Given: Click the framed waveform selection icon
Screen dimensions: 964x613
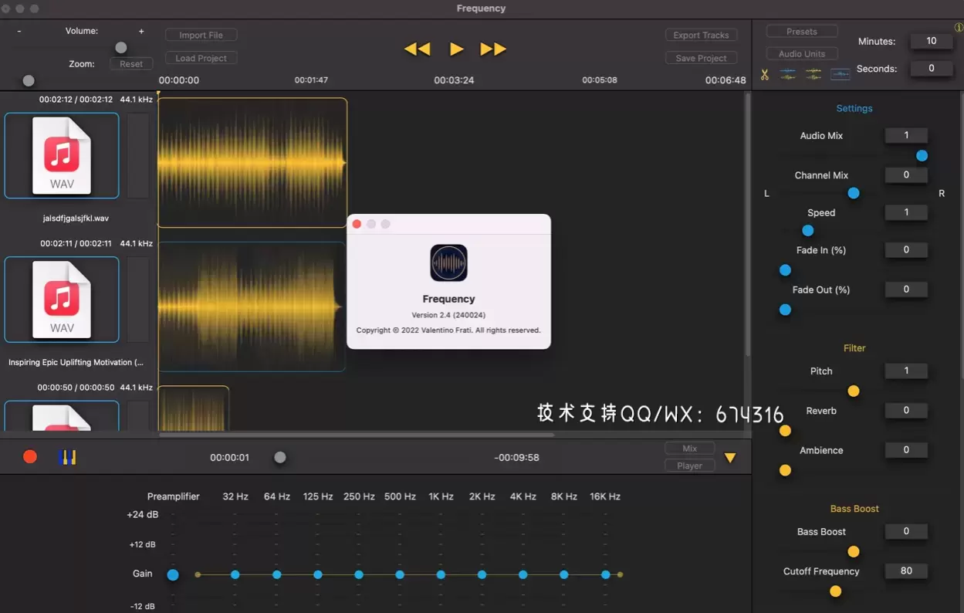Looking at the screenshot, I should (x=840, y=73).
